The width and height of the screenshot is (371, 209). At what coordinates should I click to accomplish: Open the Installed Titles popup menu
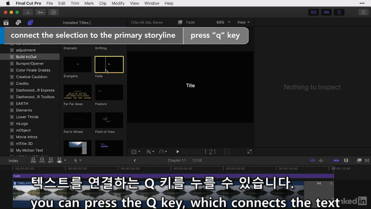coord(77,23)
